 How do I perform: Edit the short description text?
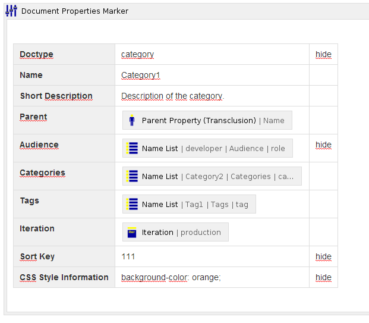click(172, 96)
